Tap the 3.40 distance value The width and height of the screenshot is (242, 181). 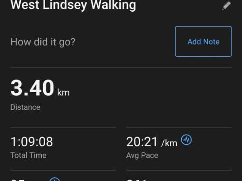point(32,88)
